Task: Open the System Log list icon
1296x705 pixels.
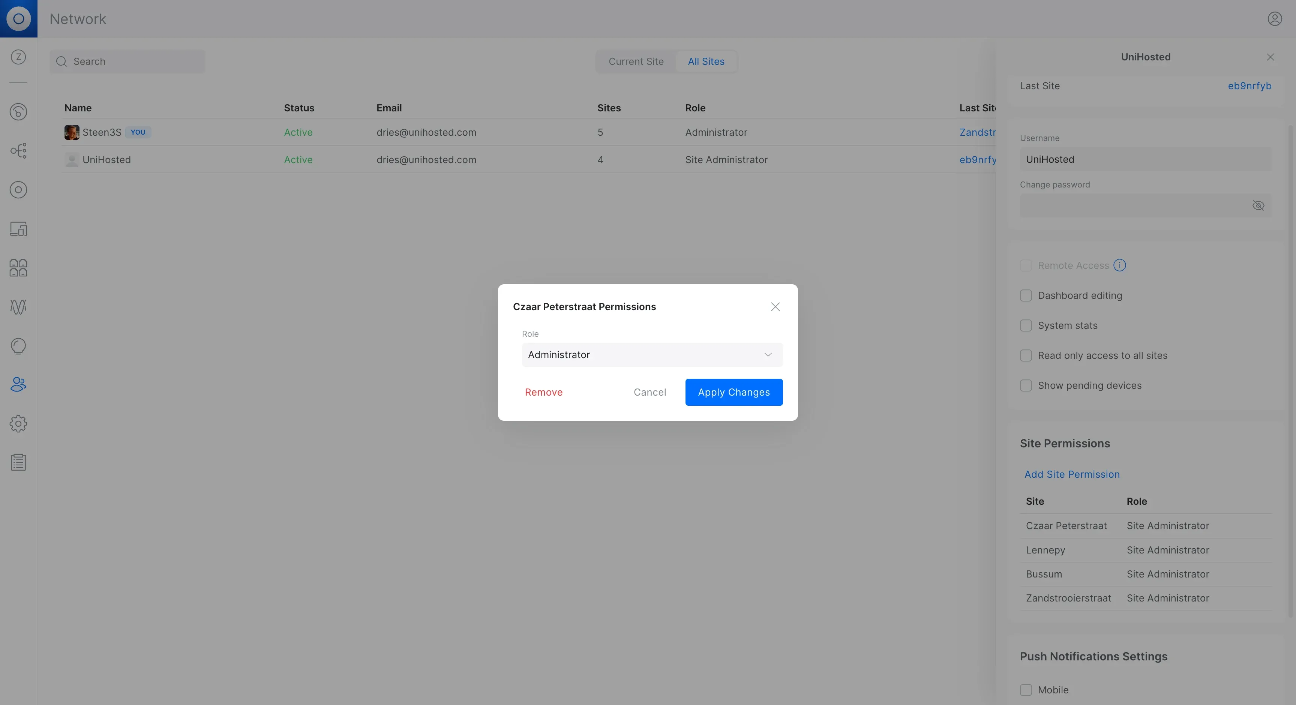Action: coord(18,462)
